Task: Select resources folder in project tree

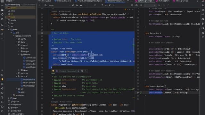Action: (19, 95)
